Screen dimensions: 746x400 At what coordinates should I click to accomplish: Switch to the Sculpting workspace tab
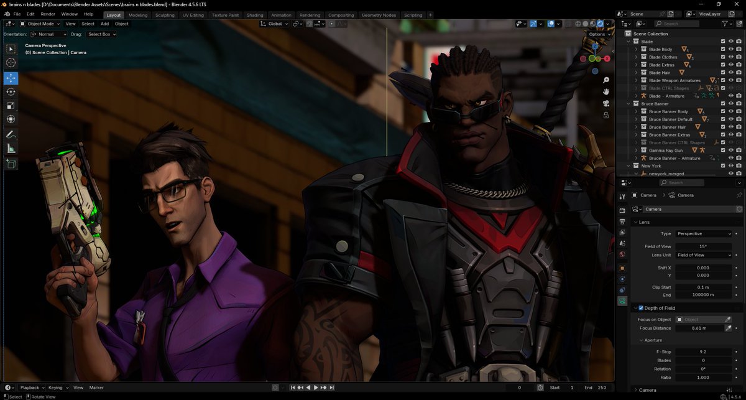click(165, 15)
